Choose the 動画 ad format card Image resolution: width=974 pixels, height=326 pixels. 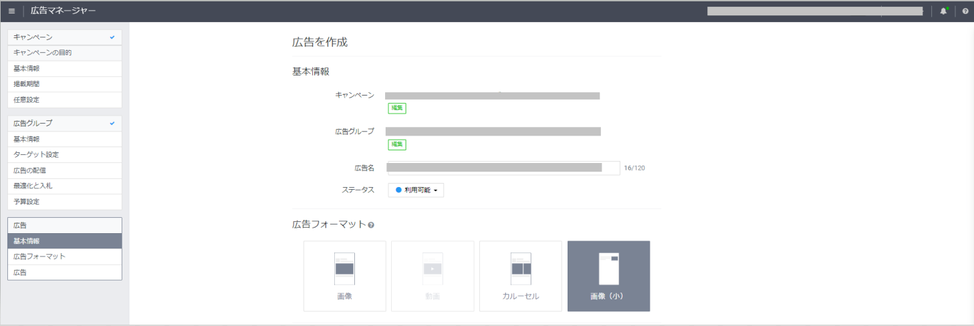tap(433, 276)
